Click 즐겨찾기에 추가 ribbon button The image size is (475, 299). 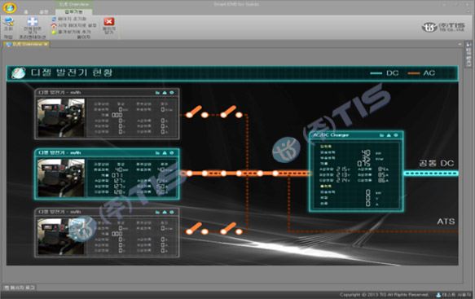pyautogui.click(x=71, y=32)
